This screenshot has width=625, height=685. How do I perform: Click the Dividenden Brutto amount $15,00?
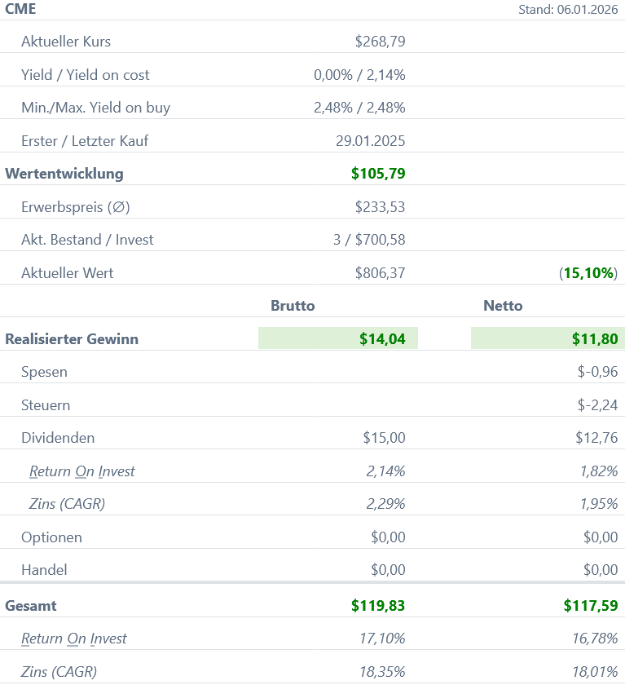pyautogui.click(x=384, y=438)
